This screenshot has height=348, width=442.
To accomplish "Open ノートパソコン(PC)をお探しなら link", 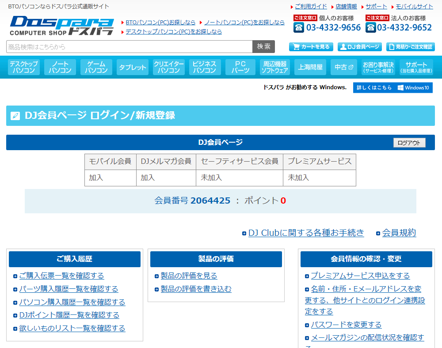I will (x=244, y=22).
